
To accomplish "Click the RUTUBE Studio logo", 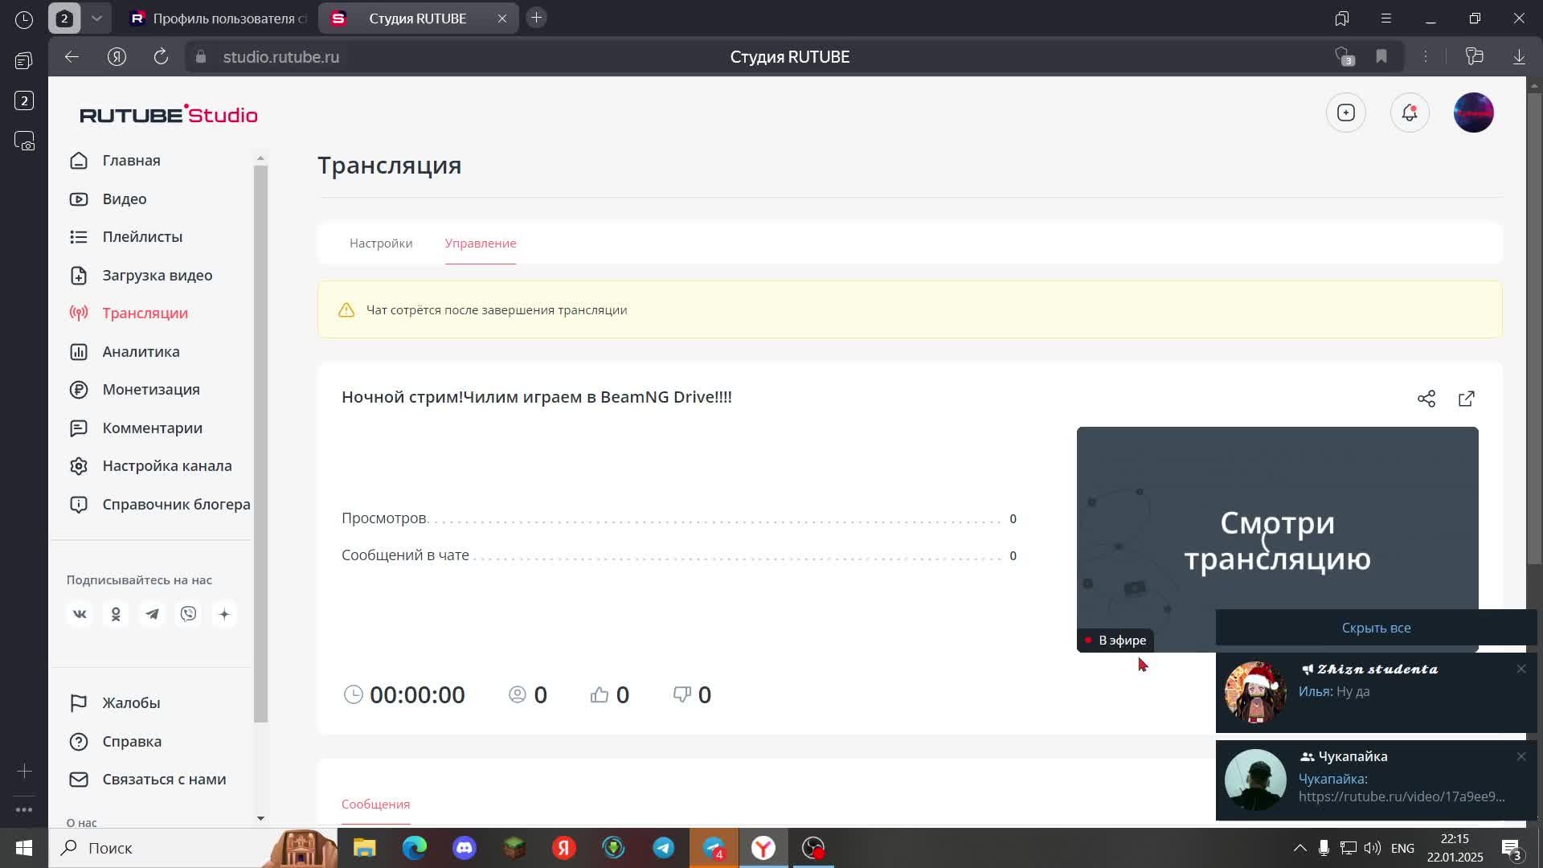I will click(x=169, y=115).
